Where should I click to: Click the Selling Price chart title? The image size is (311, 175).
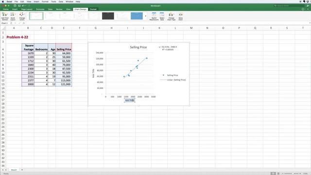138,47
